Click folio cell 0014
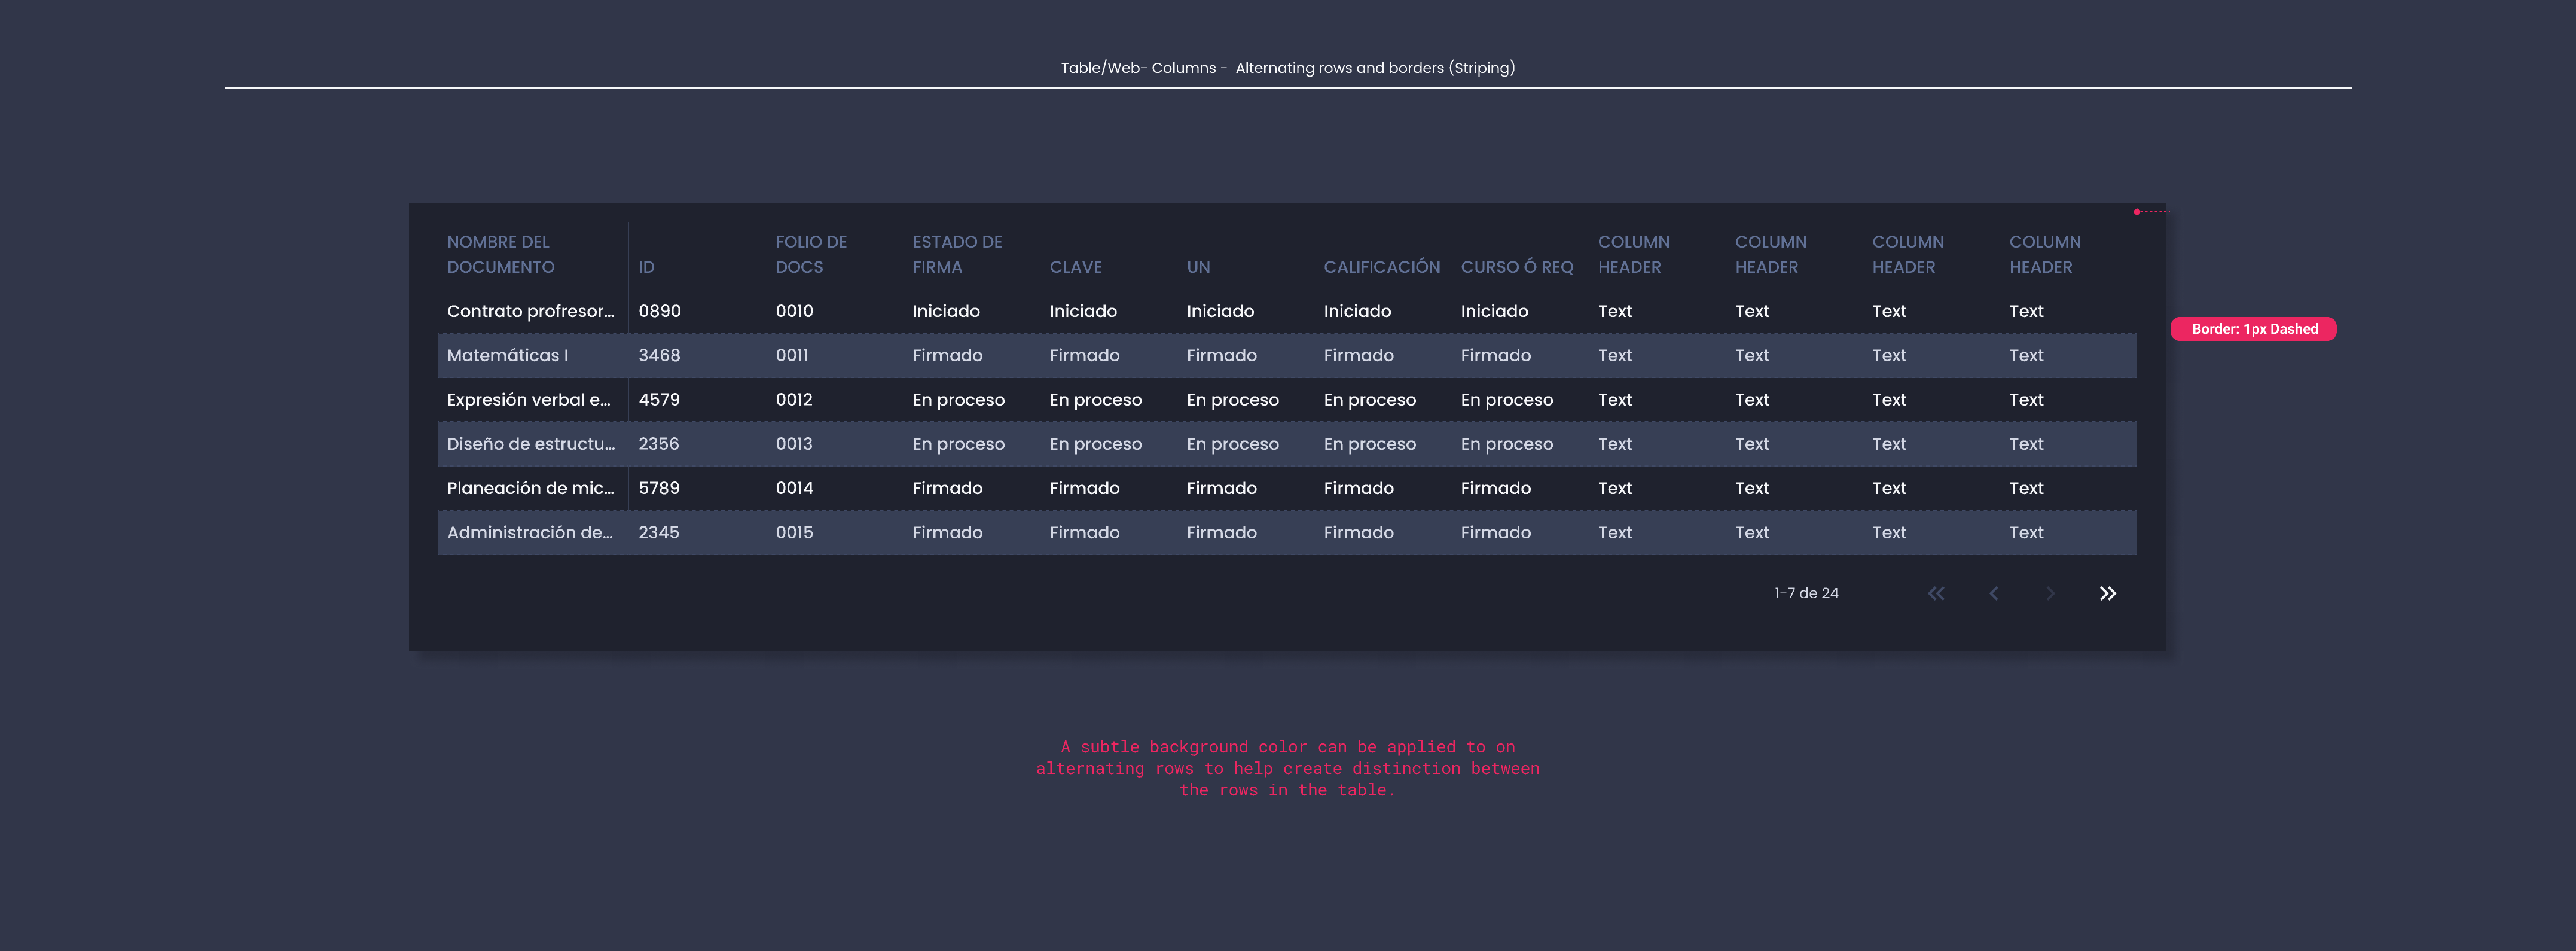 tap(794, 488)
